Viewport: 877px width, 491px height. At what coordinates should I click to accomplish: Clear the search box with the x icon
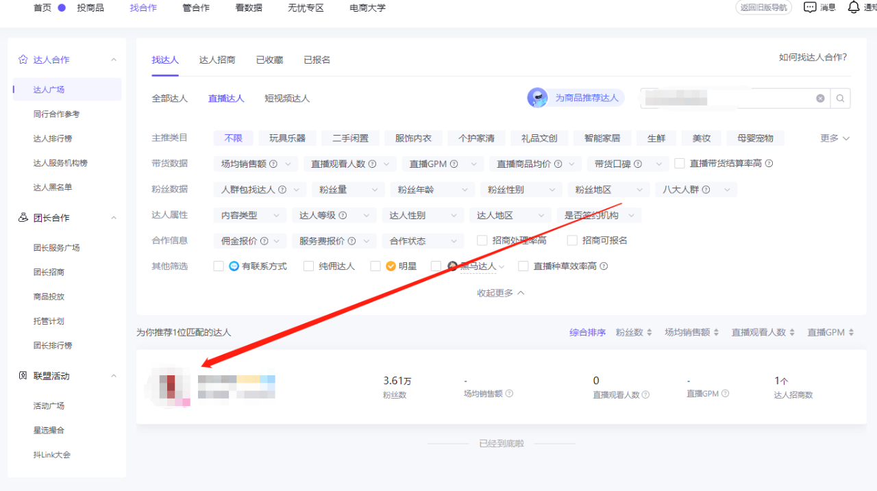(820, 98)
